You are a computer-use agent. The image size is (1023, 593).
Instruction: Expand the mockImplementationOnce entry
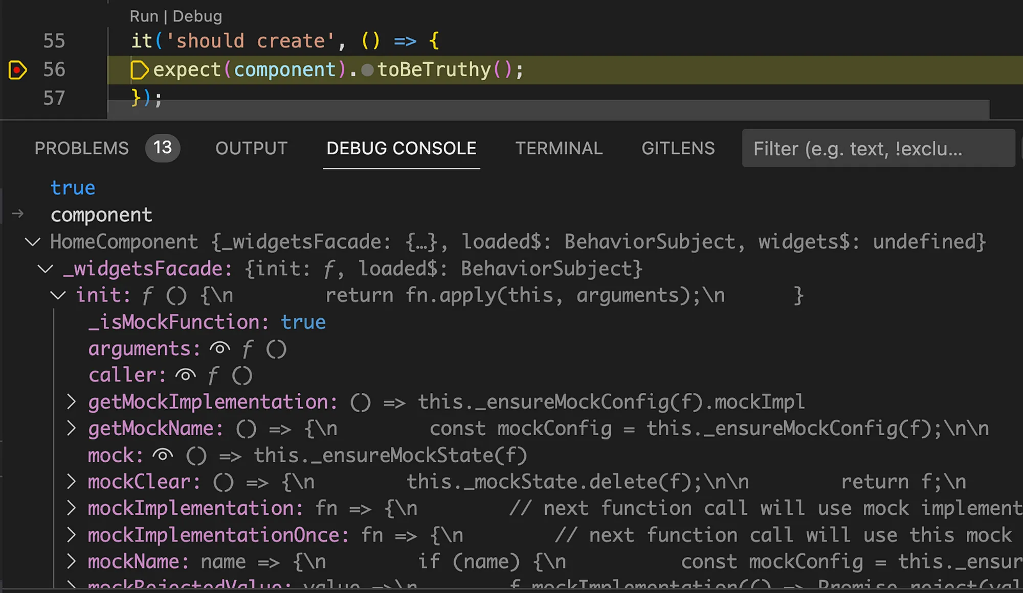tap(71, 534)
